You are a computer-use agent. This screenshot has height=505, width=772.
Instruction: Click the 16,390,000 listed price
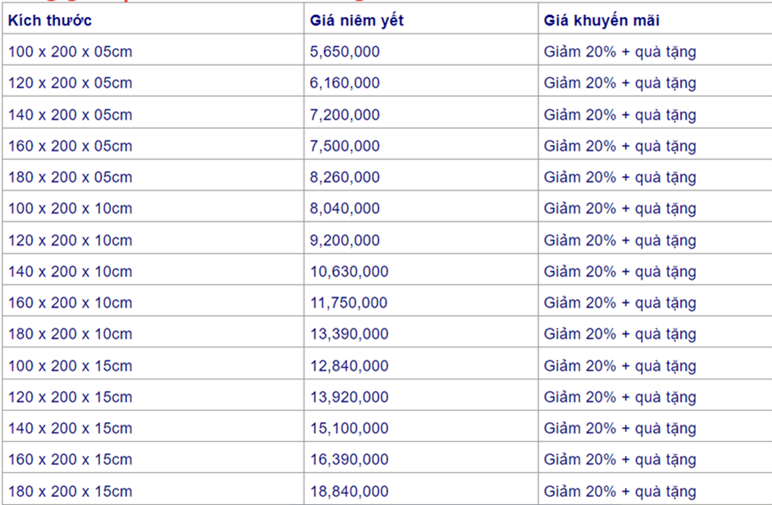tap(349, 460)
